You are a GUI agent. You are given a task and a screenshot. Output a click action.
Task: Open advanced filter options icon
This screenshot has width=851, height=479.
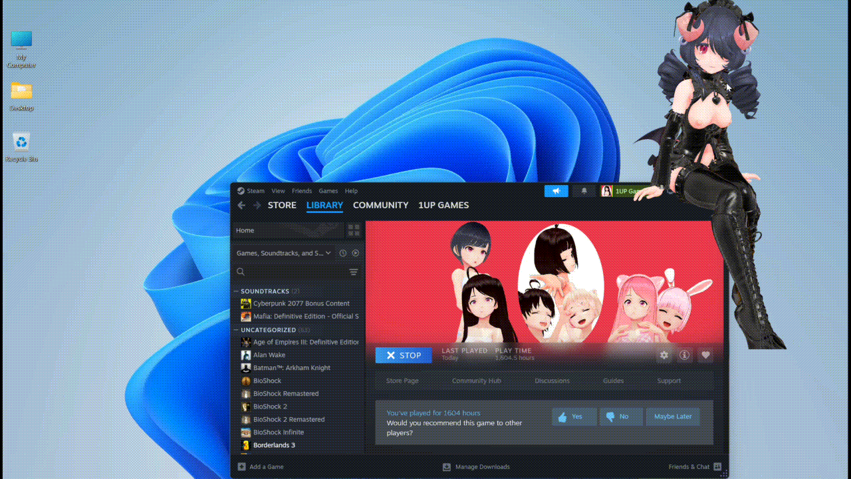(x=354, y=272)
